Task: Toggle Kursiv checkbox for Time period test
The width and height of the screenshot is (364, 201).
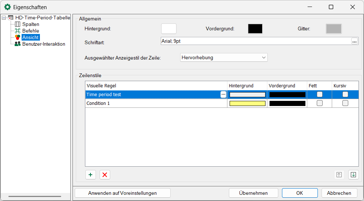Action: 345,94
